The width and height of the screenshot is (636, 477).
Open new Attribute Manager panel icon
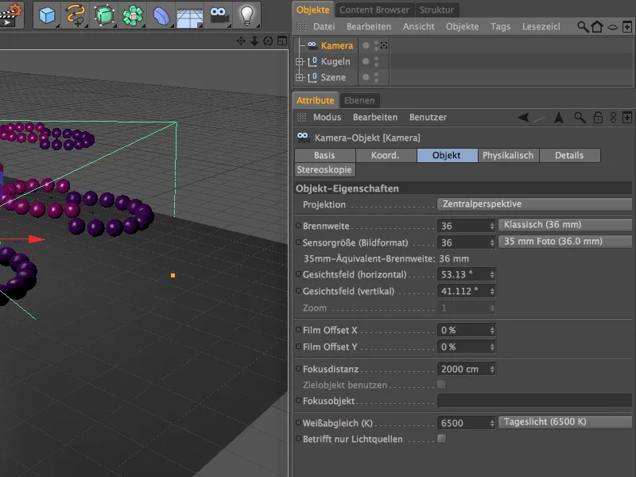tap(627, 118)
